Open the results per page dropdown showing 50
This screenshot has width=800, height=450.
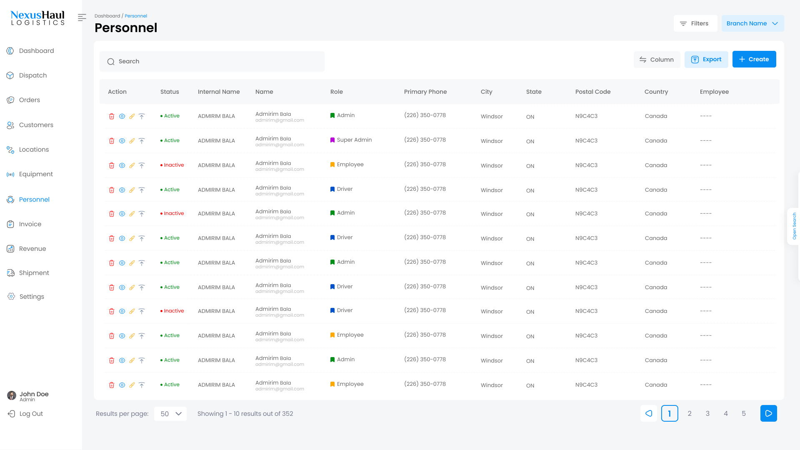click(170, 414)
